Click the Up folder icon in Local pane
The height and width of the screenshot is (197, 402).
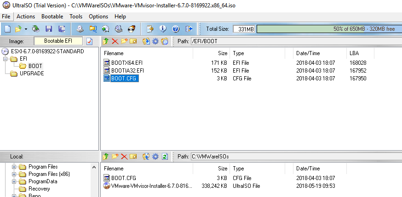click(x=106, y=156)
